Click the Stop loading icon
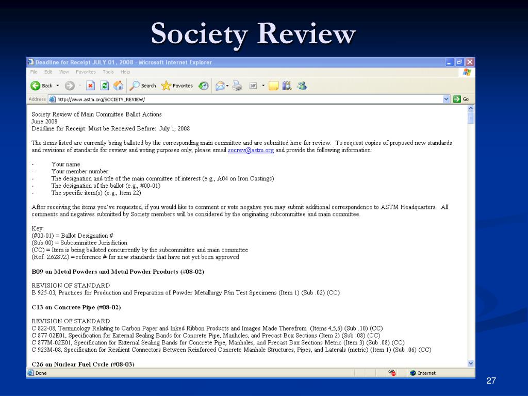The image size is (528, 396). (x=90, y=86)
